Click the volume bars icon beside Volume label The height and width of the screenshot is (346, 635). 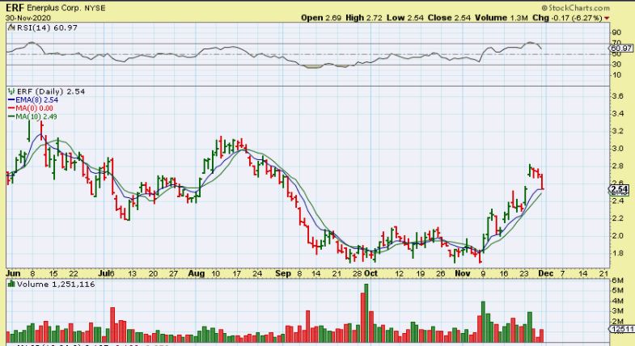coord(12,285)
